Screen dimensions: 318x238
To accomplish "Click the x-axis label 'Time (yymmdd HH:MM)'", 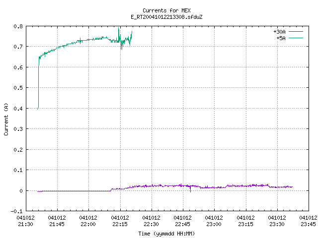I will click(166, 234).
